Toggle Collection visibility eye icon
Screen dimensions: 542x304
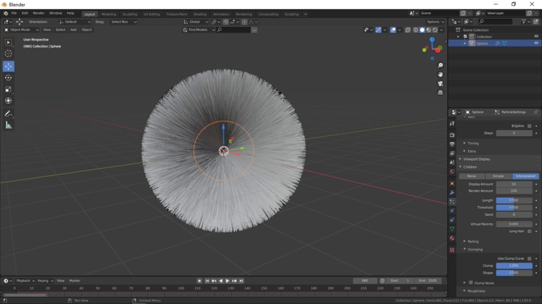coord(536,37)
